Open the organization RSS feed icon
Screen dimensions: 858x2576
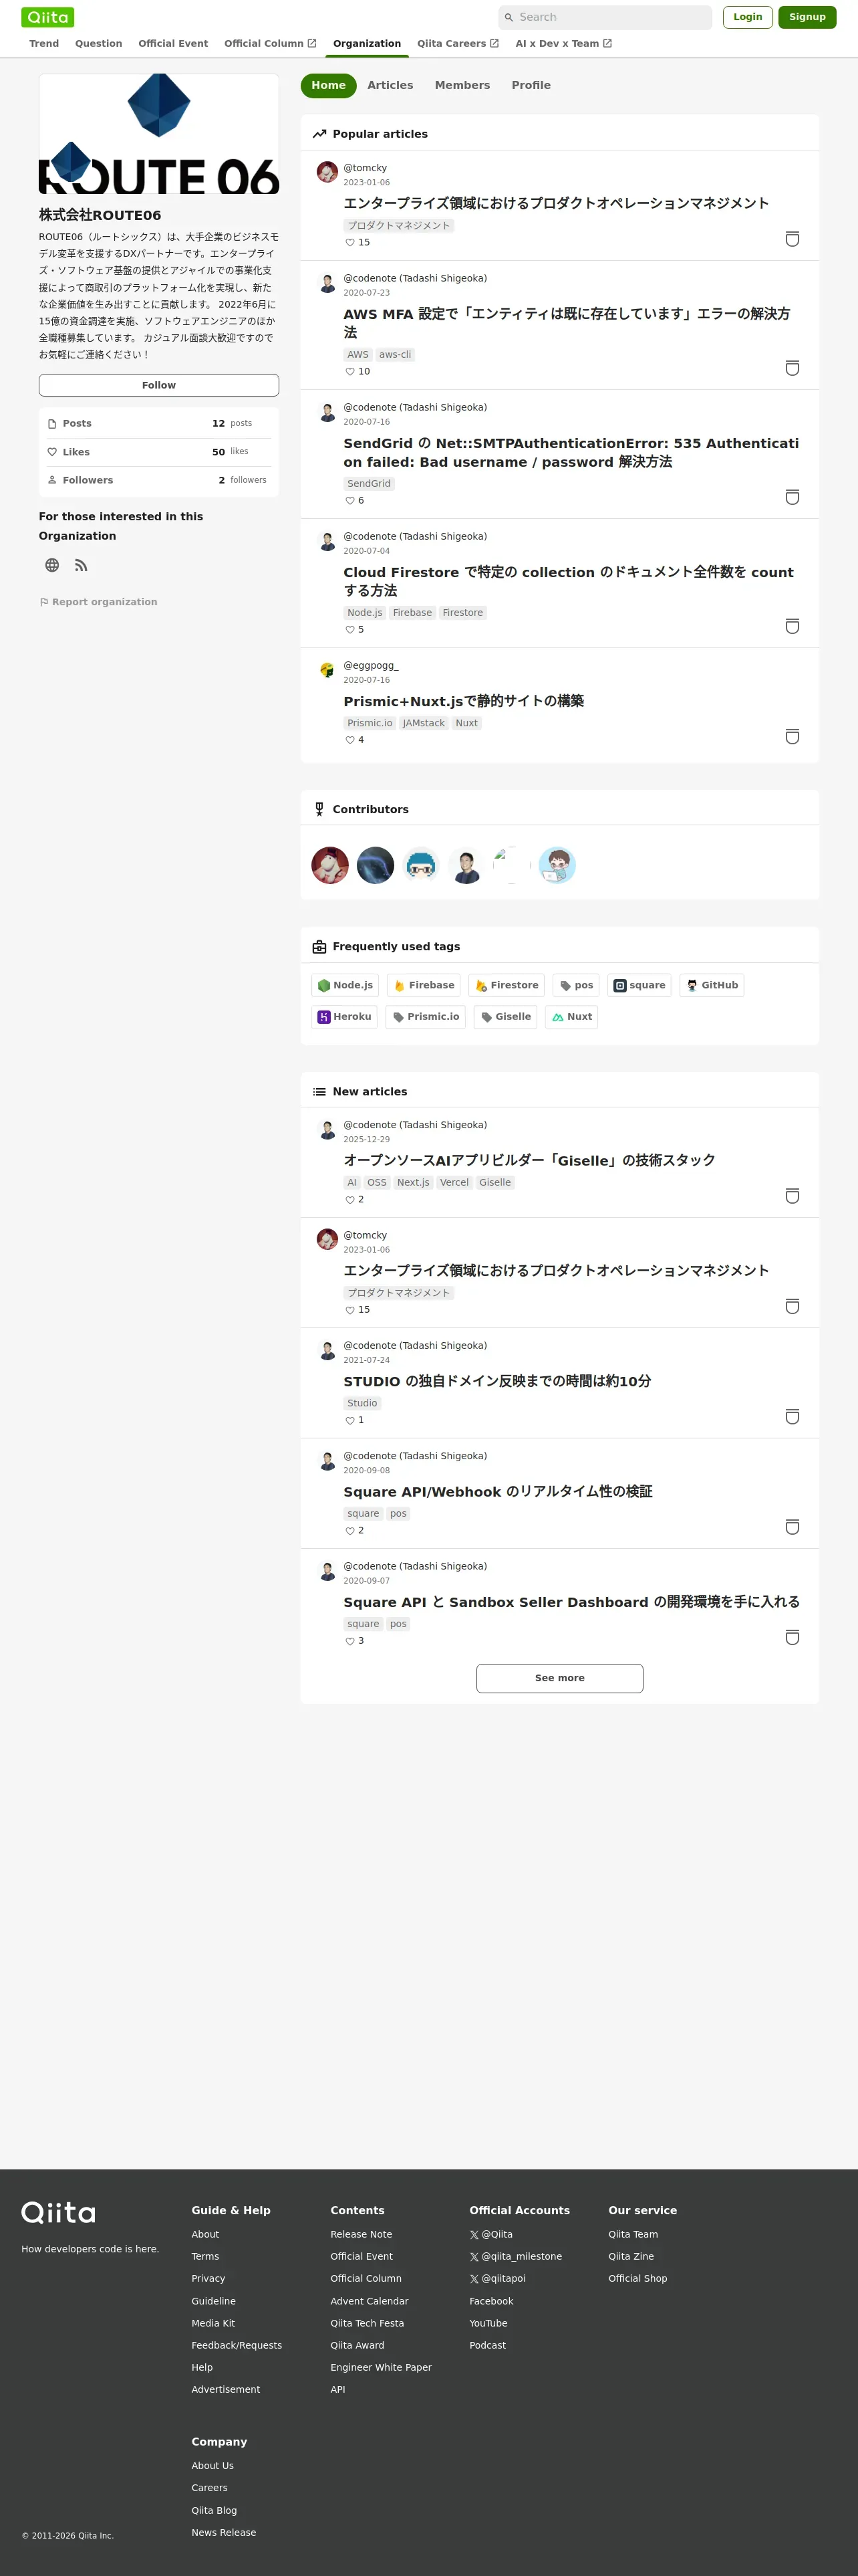(81, 565)
